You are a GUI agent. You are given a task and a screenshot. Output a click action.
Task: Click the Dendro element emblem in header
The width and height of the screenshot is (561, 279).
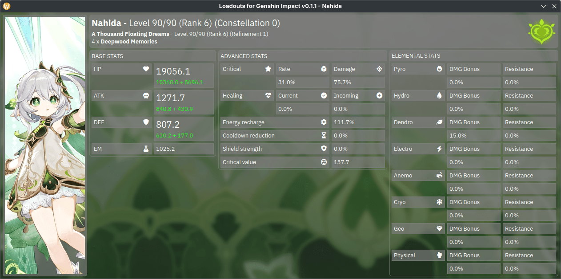[541, 31]
